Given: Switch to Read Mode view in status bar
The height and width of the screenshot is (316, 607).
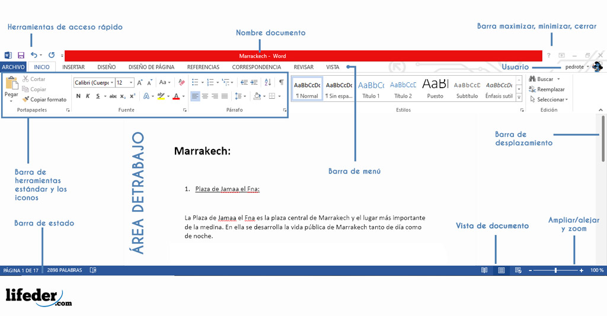Looking at the screenshot, I should [484, 270].
